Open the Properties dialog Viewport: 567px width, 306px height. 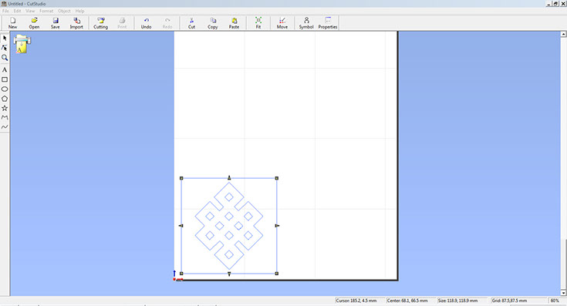[328, 23]
